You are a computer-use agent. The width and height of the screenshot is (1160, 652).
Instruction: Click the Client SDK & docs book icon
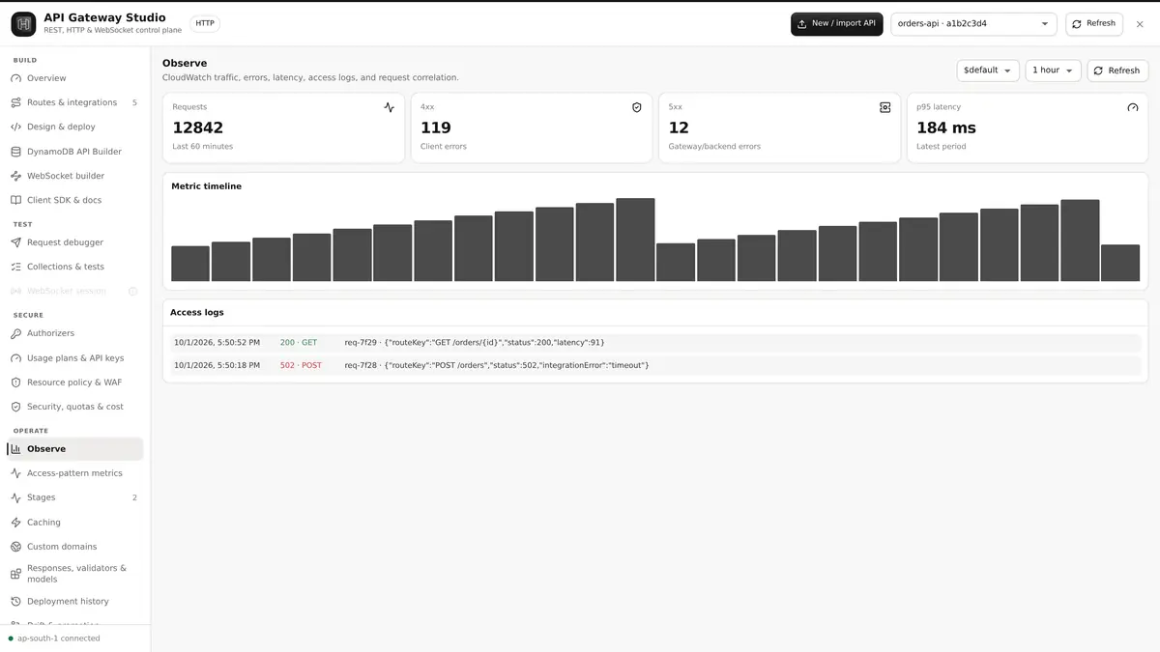pos(15,200)
